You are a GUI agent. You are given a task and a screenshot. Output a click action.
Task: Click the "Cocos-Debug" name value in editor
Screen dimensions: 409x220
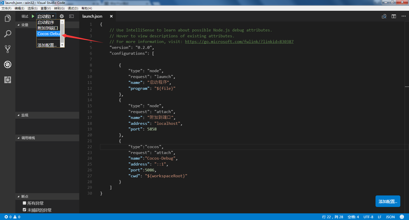tap(160, 158)
